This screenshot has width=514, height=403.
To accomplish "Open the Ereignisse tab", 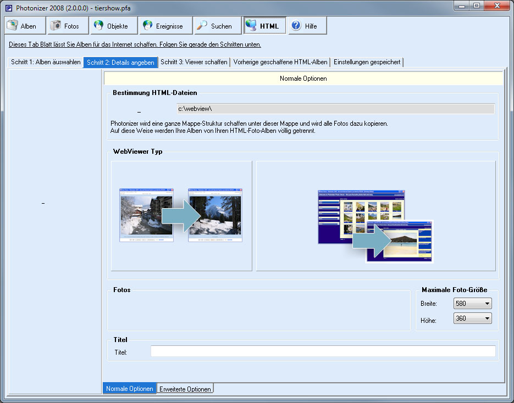I will 166,26.
